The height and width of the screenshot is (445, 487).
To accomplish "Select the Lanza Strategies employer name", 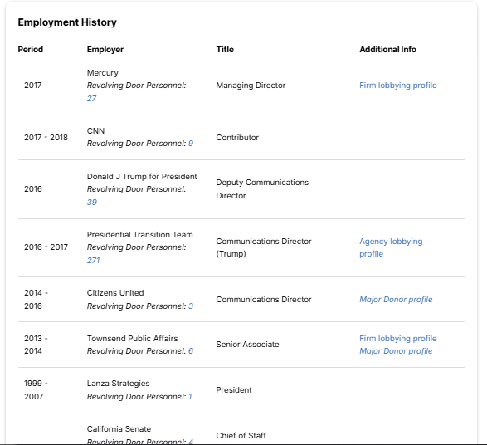I will coord(118,384).
